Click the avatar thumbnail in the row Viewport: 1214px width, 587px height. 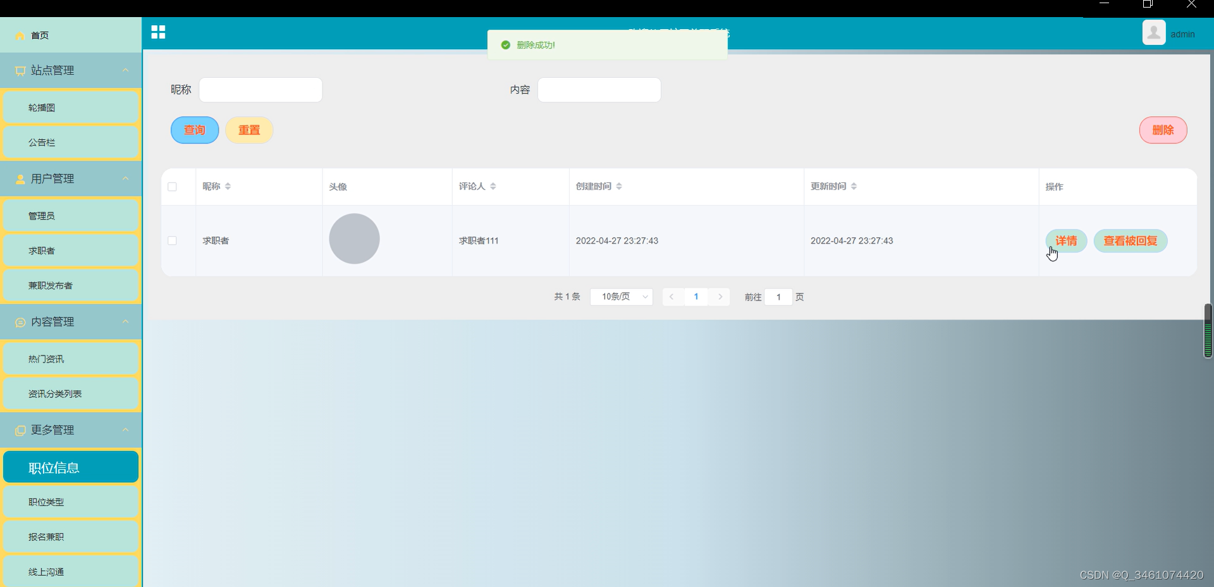pos(354,238)
